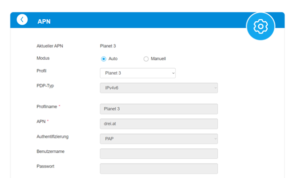This screenshot has height=178, width=292.
Task: Click the APN field containing drei.at
Action: [x=159, y=124]
